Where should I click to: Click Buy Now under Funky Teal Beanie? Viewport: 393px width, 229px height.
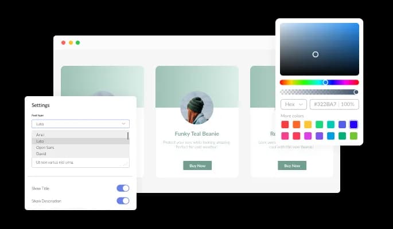(x=197, y=165)
